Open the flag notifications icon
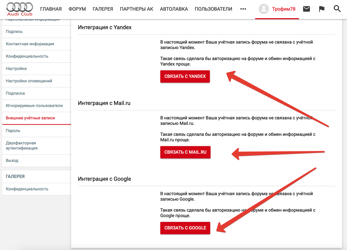347x250 pixels. point(322,9)
